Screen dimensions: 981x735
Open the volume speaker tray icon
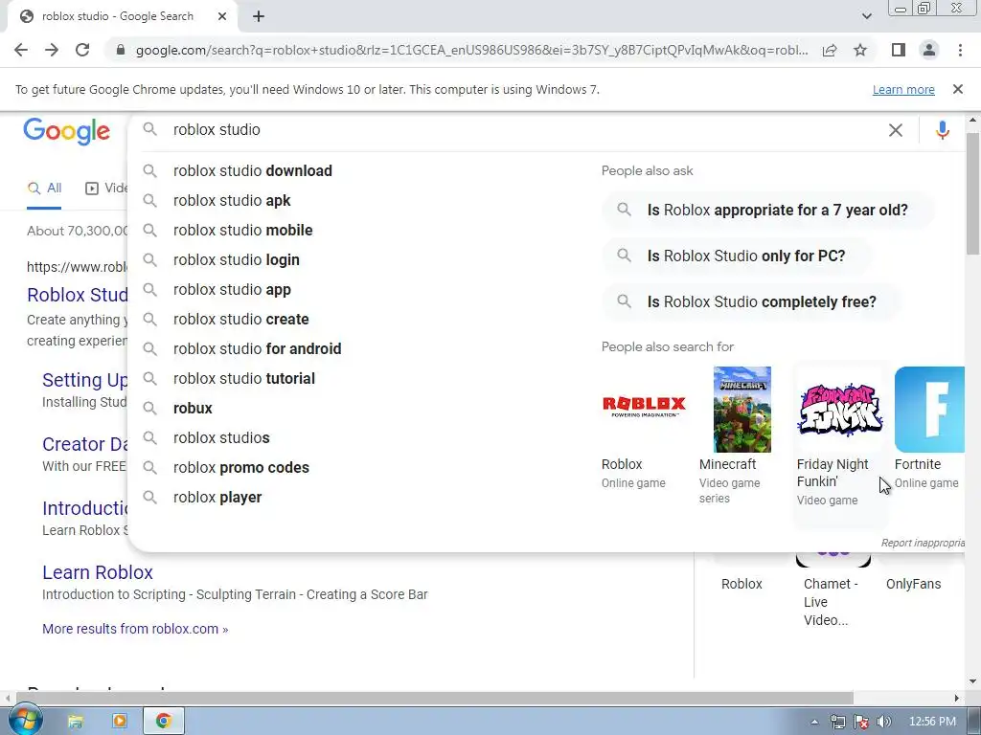[x=884, y=722]
